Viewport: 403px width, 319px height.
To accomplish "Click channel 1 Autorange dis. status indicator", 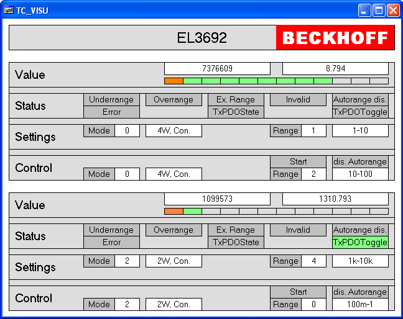I will pos(360,99).
